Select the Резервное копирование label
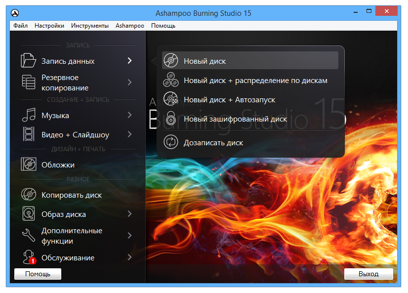The image size is (408, 293). (x=65, y=83)
